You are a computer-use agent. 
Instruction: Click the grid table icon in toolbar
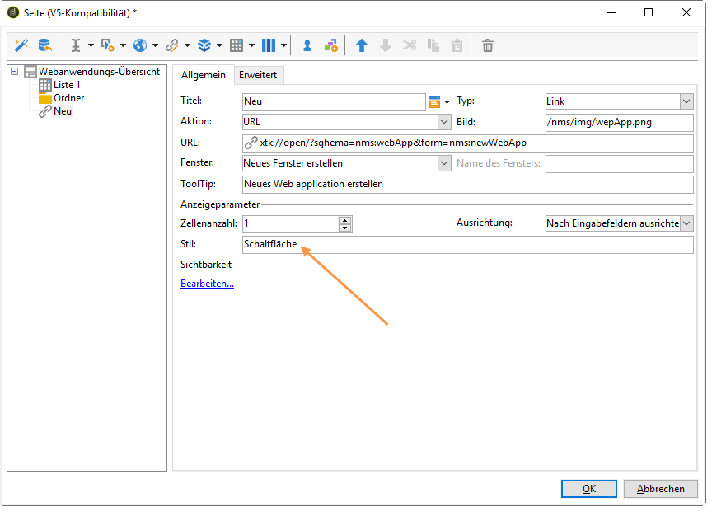click(x=237, y=45)
